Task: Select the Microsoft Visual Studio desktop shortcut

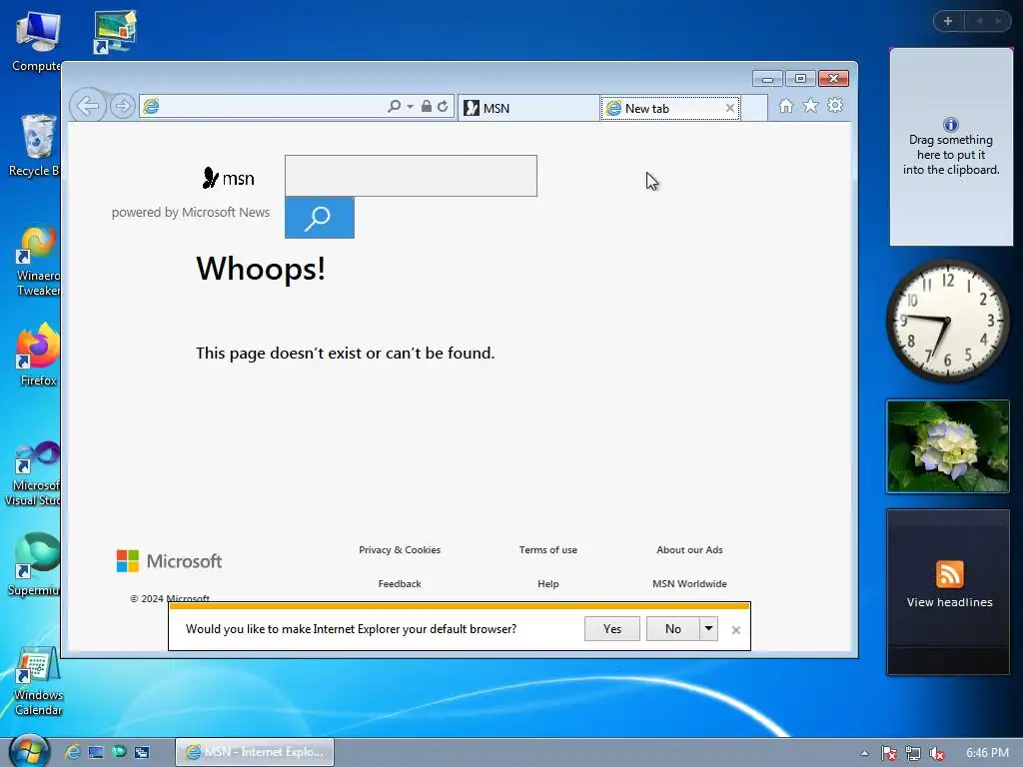Action: point(34,473)
